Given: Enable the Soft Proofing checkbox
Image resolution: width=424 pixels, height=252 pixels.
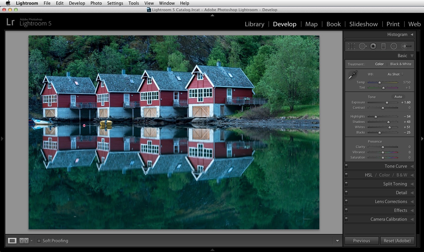Looking at the screenshot, I should (39, 241).
